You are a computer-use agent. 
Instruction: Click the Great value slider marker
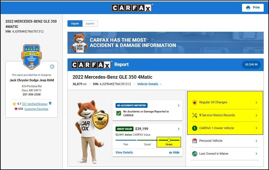pos(169,140)
